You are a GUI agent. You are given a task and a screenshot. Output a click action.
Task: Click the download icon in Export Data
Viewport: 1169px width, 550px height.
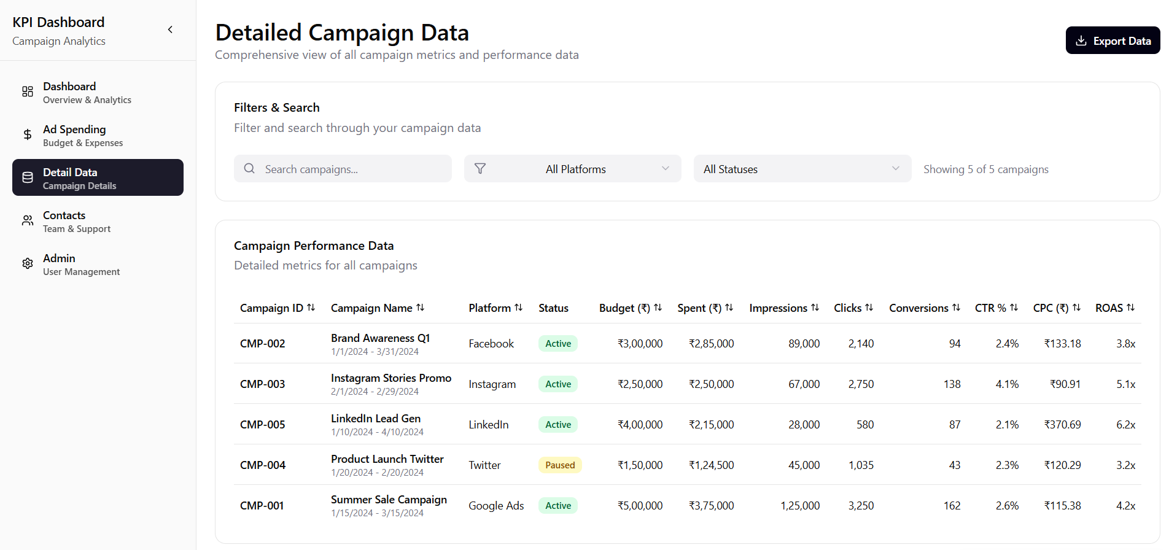[x=1081, y=41]
